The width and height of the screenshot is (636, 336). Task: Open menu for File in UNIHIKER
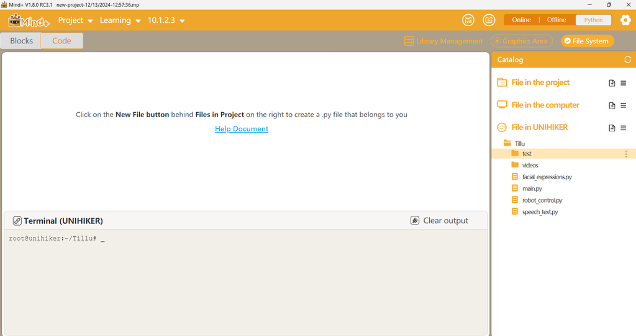(624, 128)
